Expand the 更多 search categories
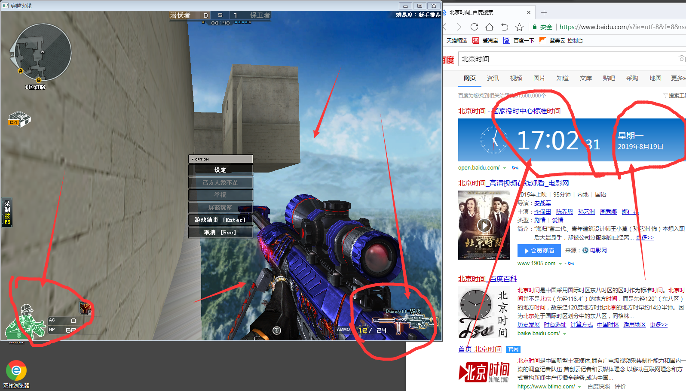 tap(678, 78)
